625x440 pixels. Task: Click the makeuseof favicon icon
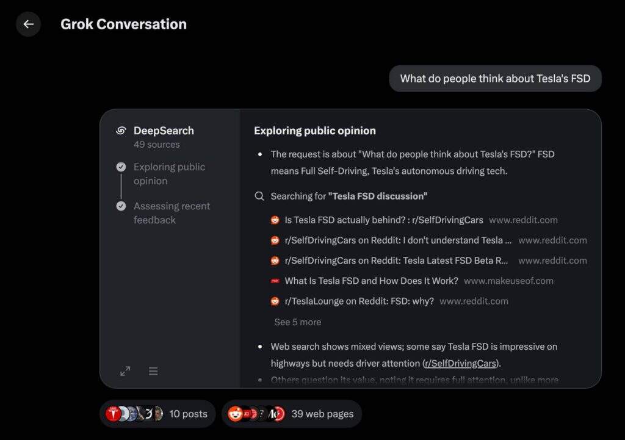[x=275, y=281]
